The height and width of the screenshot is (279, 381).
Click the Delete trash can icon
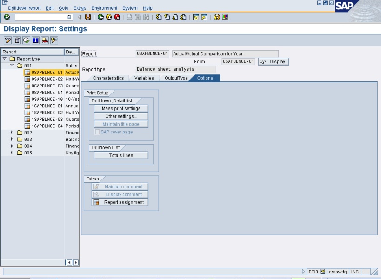tap(17, 40)
